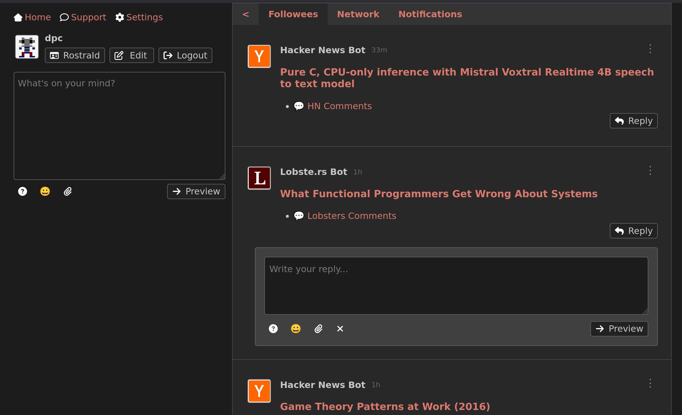
Task: Click the Logout button
Action: (185, 55)
